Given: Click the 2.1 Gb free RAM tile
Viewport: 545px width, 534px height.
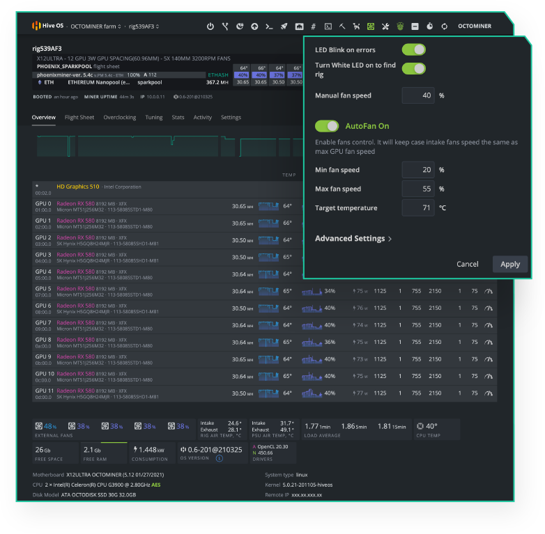Looking at the screenshot, I should (104, 453).
